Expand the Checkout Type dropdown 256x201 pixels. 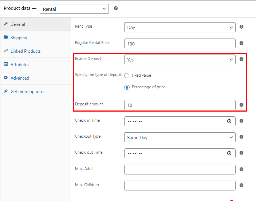point(180,137)
